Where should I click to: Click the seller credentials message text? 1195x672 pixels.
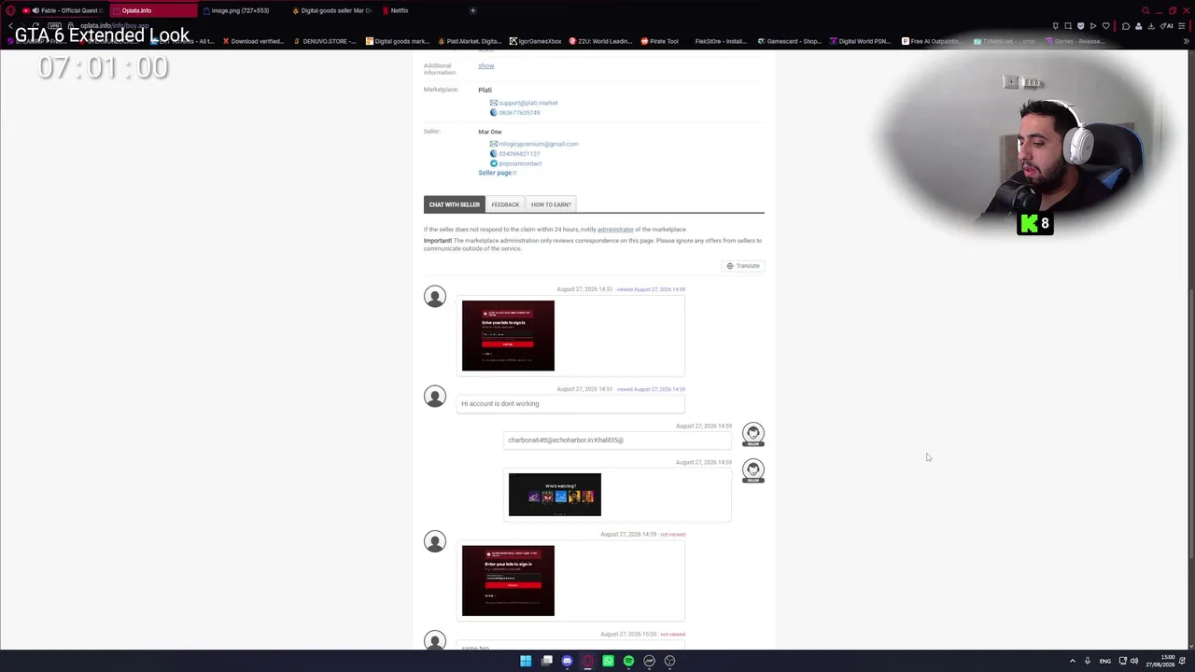(566, 441)
